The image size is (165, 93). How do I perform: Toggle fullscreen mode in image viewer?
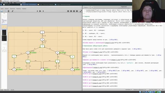pos(81,11)
